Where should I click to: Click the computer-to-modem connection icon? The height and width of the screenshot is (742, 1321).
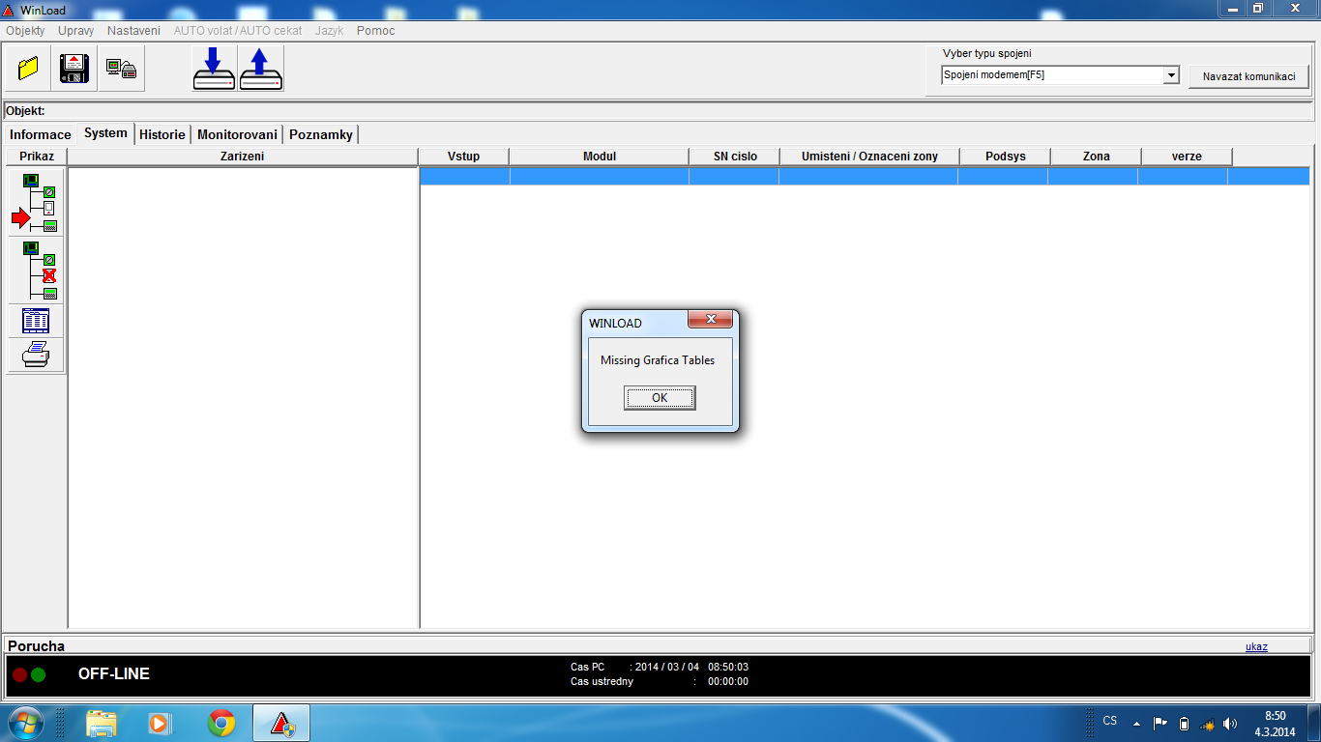coord(121,69)
